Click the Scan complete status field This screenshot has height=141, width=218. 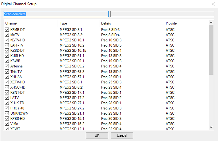tap(56, 14)
